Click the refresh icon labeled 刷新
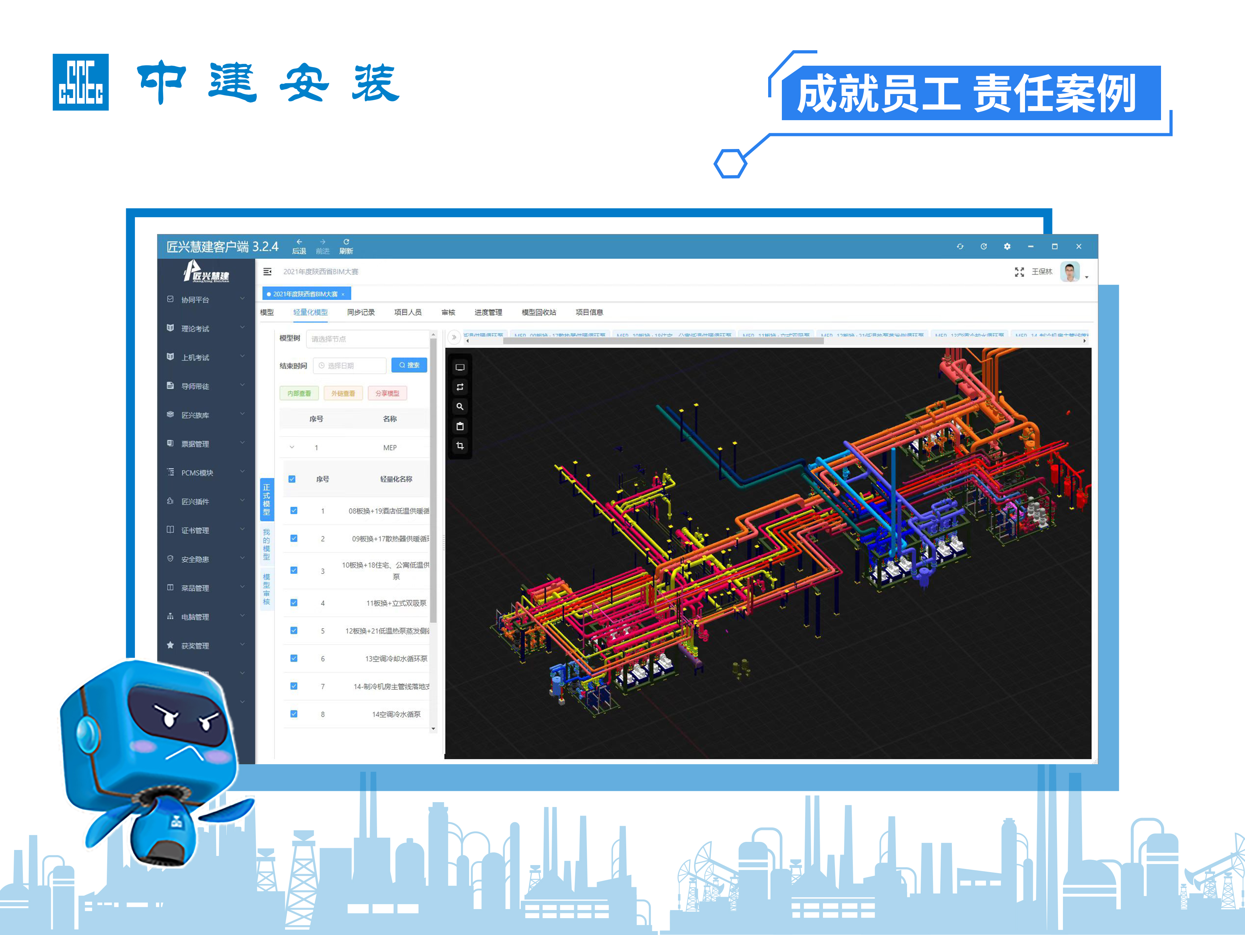 (346, 246)
